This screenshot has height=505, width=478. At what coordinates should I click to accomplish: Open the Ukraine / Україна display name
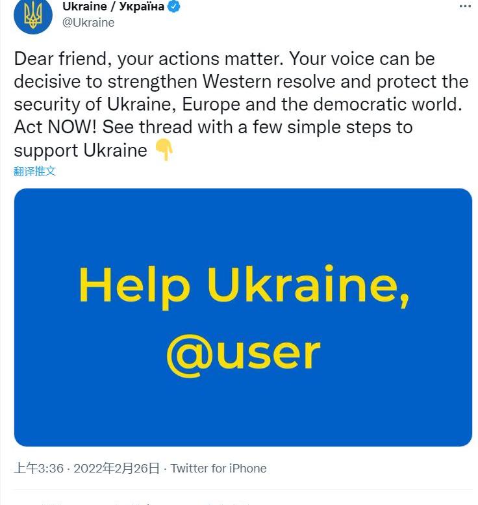click(113, 6)
